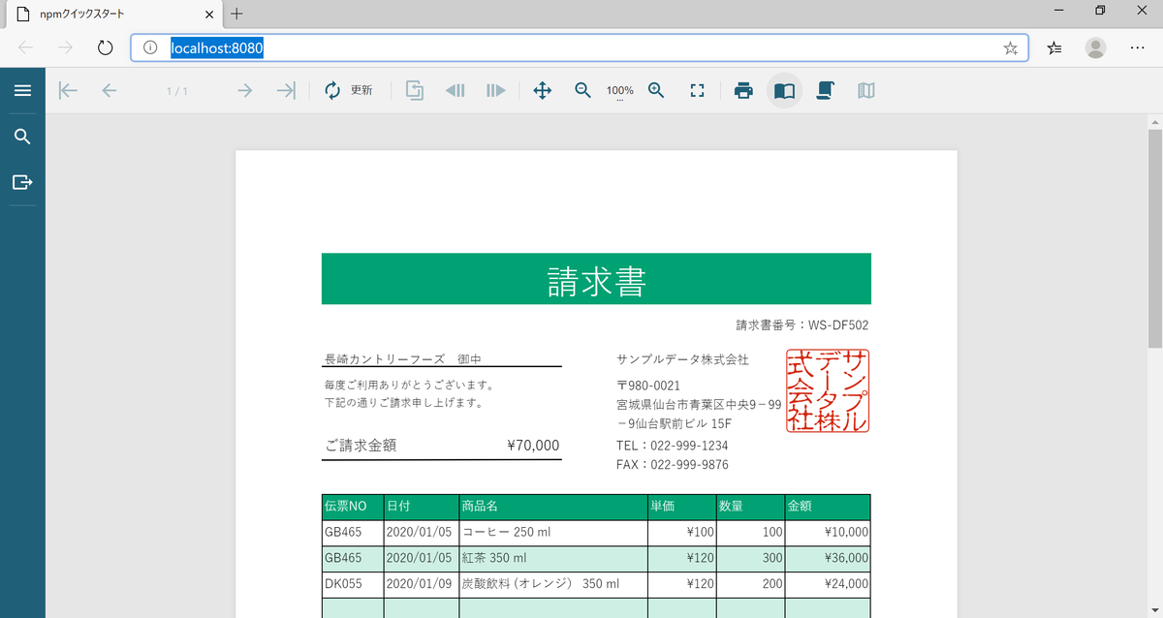
Task: Click the ¥24,000 amount cell
Action: coord(828,584)
